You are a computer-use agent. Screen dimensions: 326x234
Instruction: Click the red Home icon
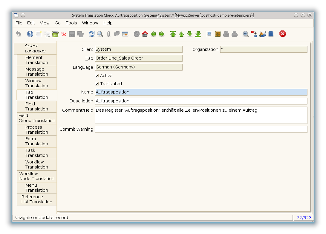pos(145,34)
